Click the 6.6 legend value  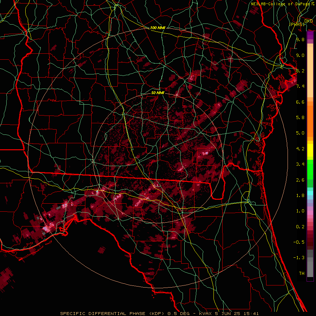pos(300,102)
